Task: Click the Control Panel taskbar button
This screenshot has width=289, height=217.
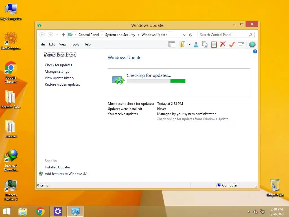Action: pos(75,211)
